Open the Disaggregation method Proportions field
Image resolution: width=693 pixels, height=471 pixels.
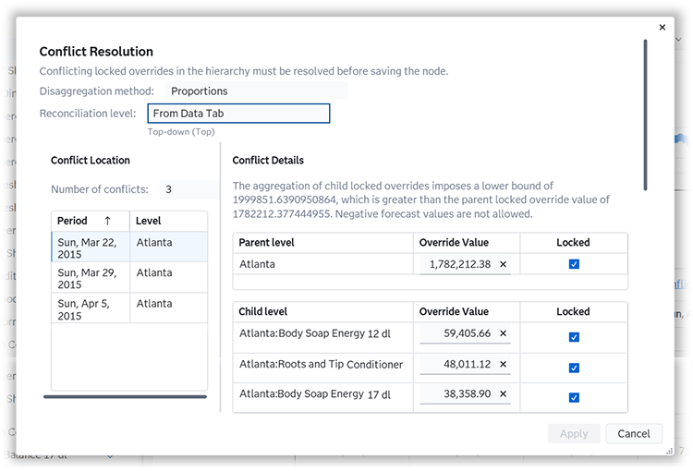pyautogui.click(x=256, y=91)
